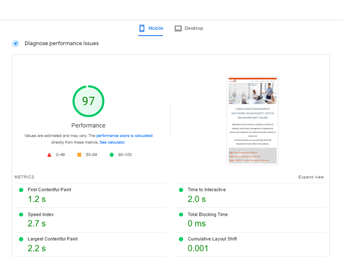Click the 90–100 legend range text
The image size is (343, 257).
125,155
